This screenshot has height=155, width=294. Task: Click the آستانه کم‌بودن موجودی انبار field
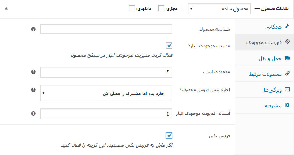tap(106, 114)
